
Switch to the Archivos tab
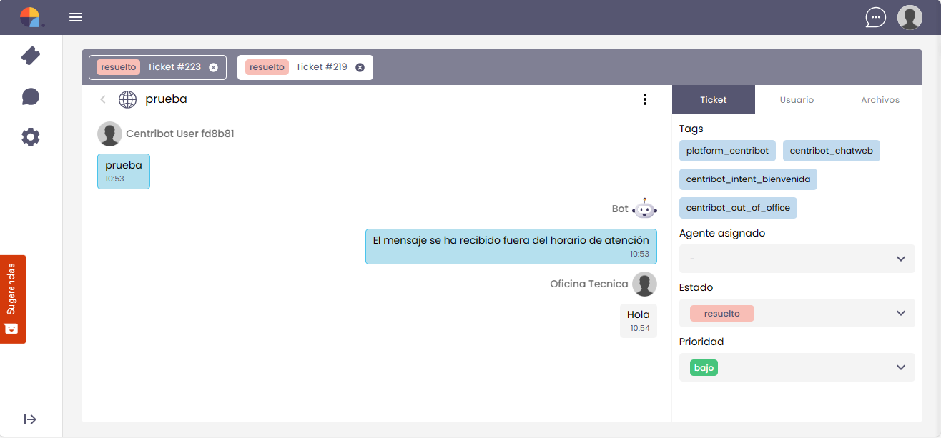coord(880,100)
